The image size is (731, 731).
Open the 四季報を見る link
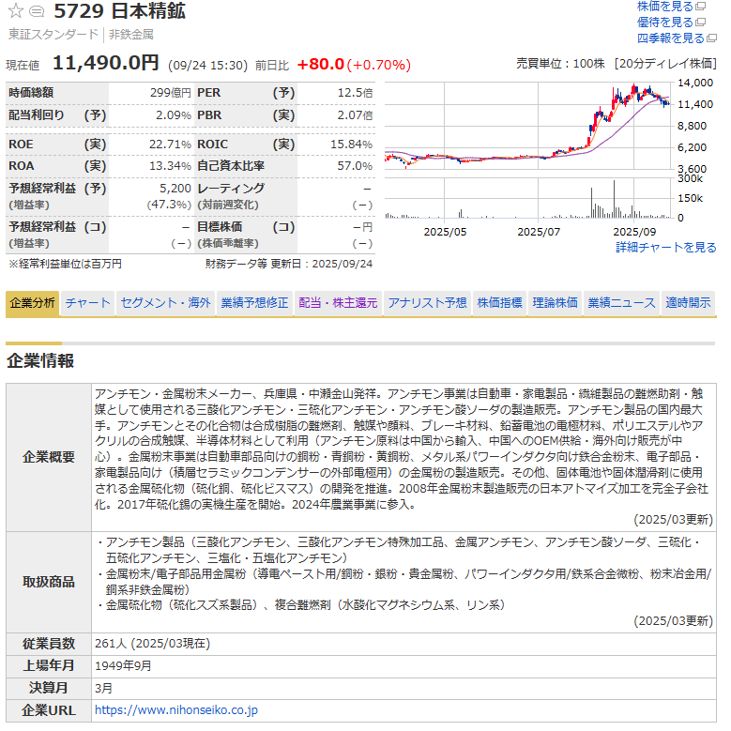pos(671,38)
